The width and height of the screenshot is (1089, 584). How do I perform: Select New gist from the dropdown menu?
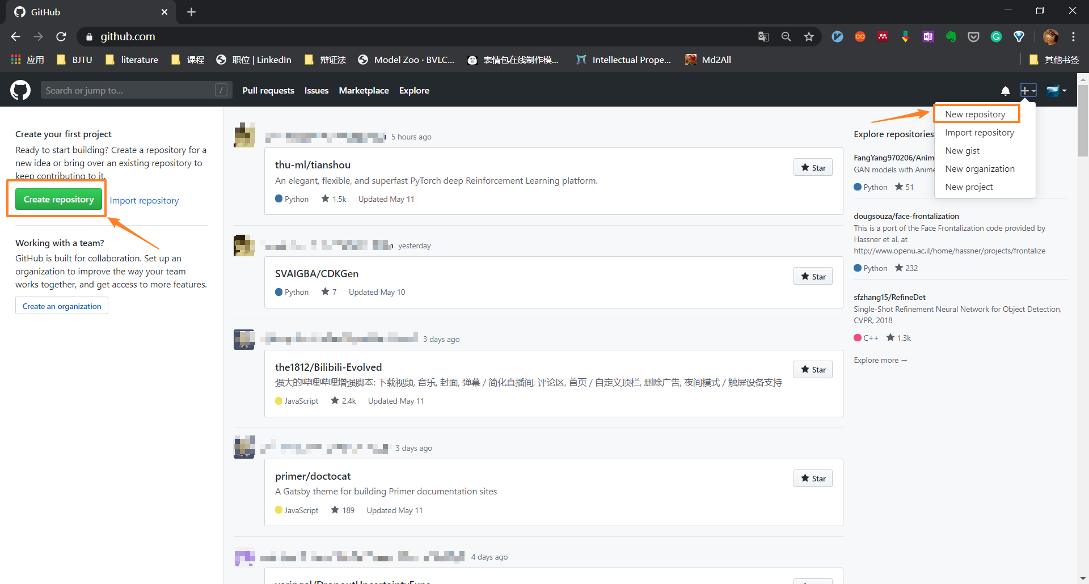point(962,150)
